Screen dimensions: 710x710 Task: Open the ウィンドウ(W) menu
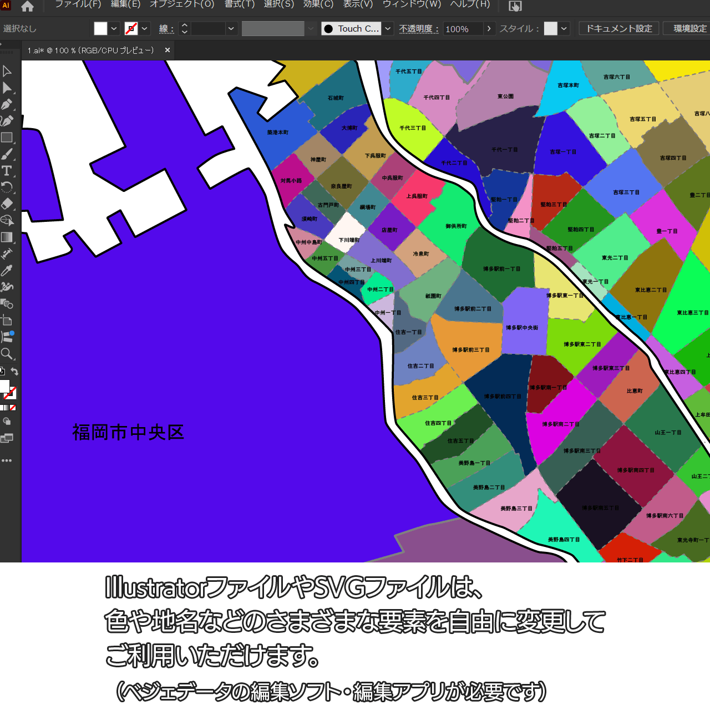(x=412, y=4)
